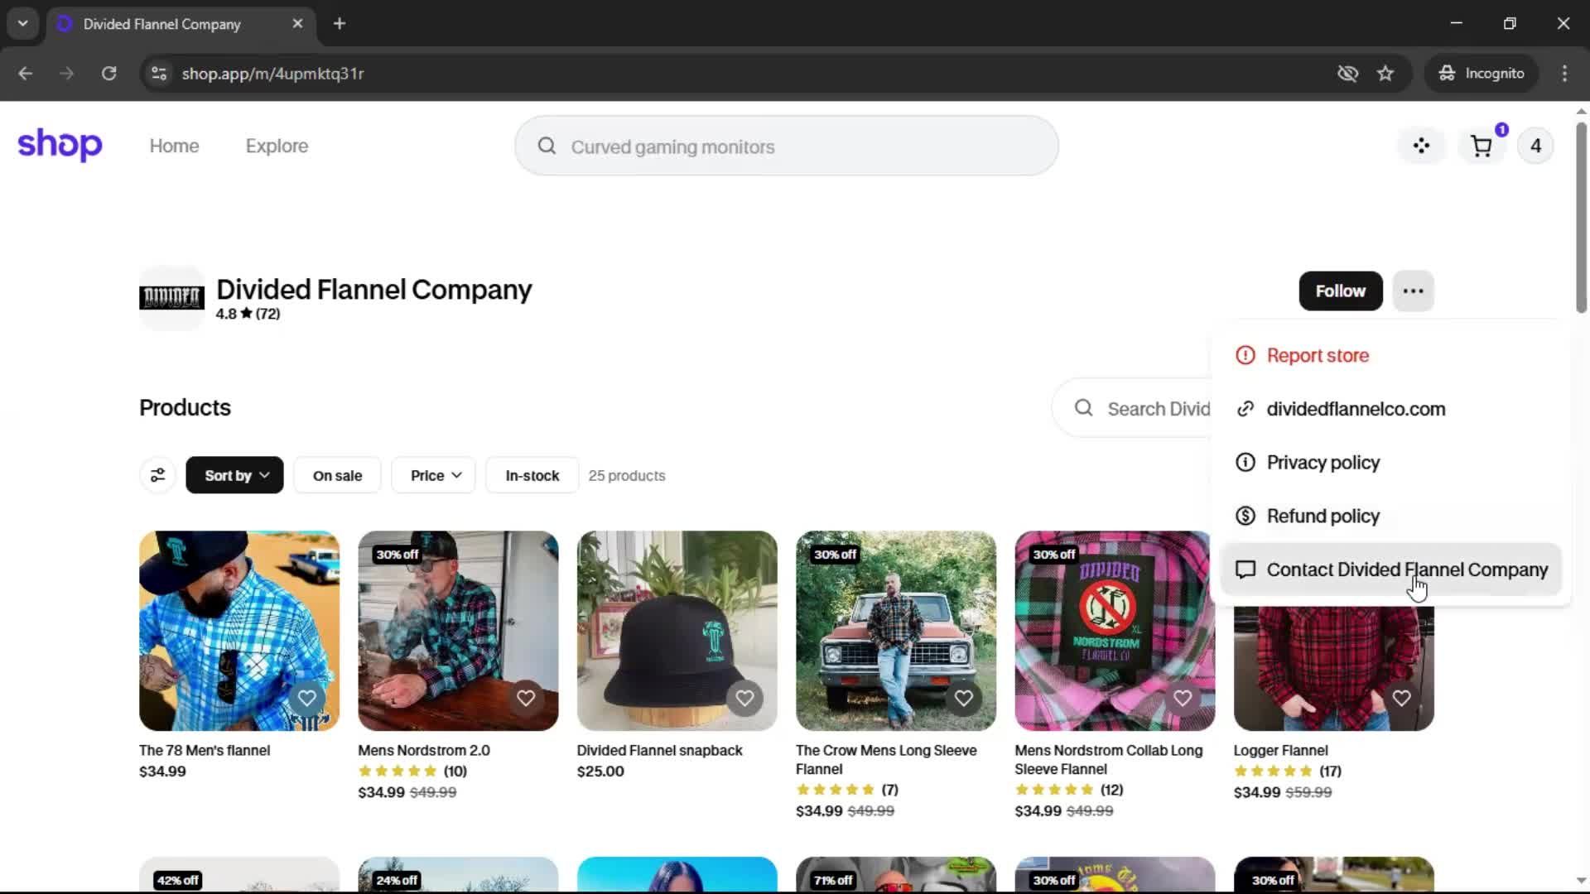Click the sparkle assistant icon in header

[1421, 147]
